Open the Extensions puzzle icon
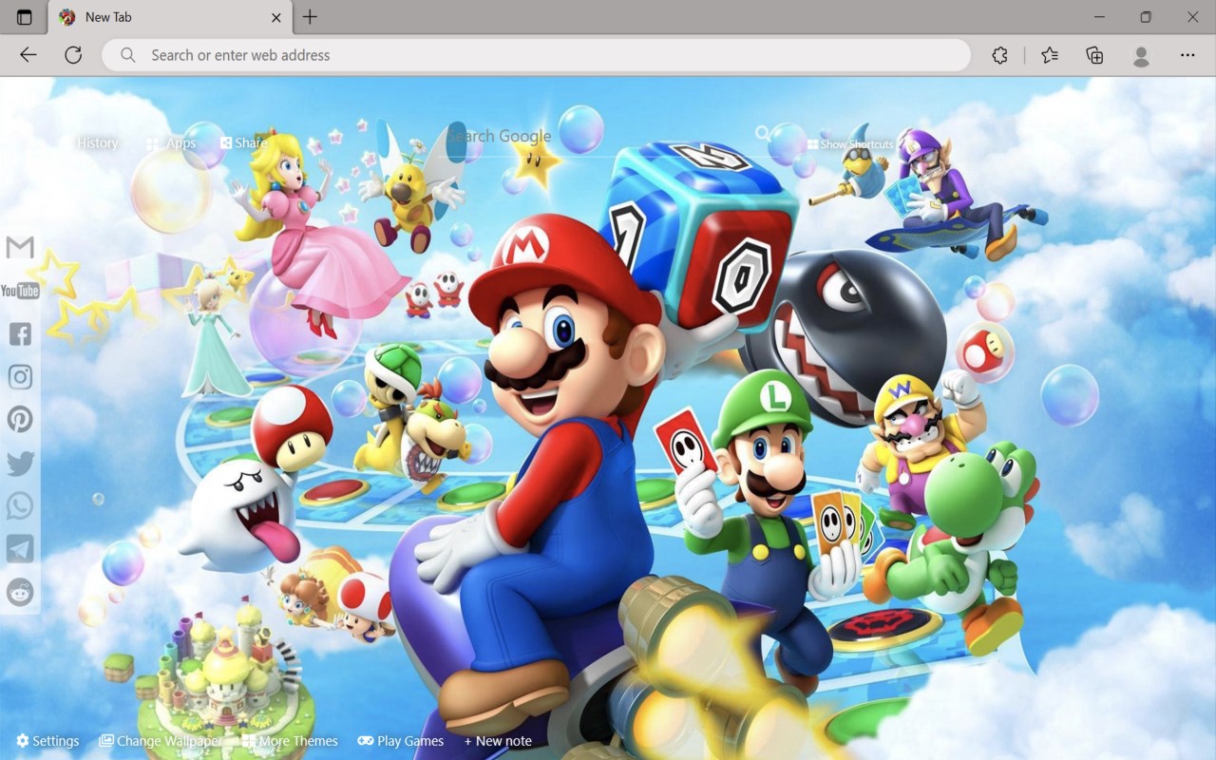Viewport: 1216px width, 760px height. 999,56
